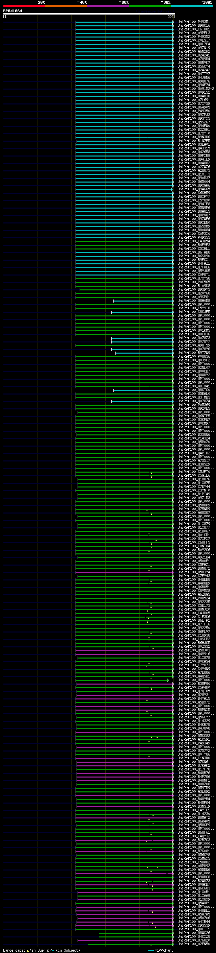This screenshot has width=216, height=953.
Task: Open hit UniRef100_P49351
Action: pyautogui.click(x=193, y=22)
